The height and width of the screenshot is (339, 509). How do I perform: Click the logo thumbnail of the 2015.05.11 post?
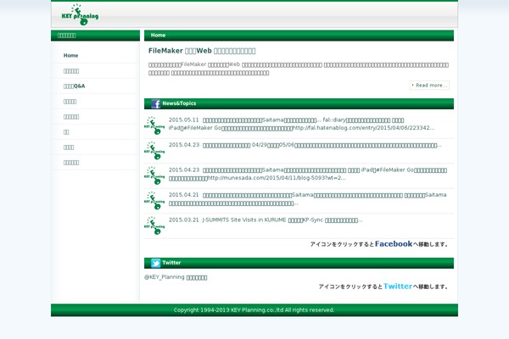tap(154, 125)
